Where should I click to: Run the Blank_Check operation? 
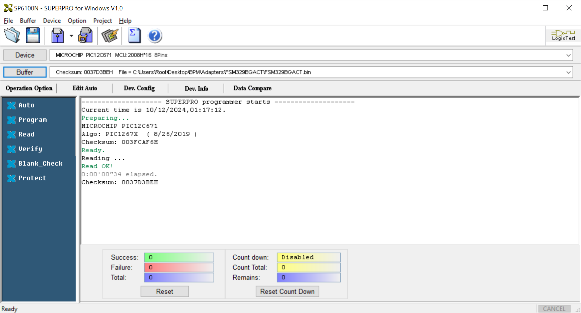[x=35, y=164]
